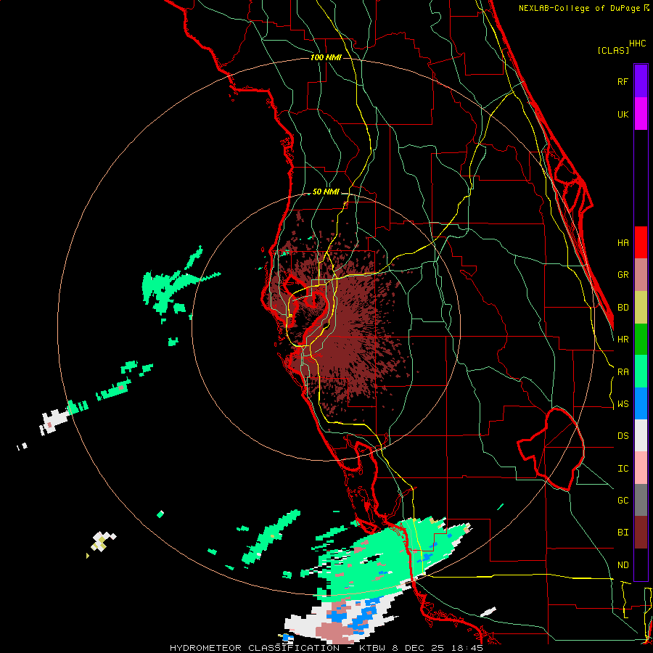Viewport: 653px width, 653px height.
Task: Click the HYDROMETEOR CLASSIFICATION title text
Action: 255,648
